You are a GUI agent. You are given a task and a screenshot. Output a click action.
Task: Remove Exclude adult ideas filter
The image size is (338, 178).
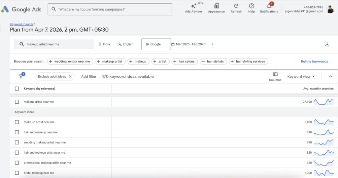coord(70,77)
